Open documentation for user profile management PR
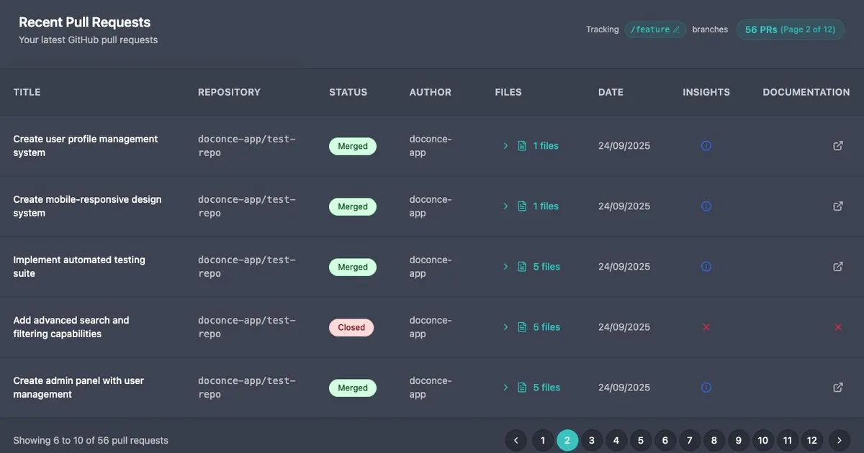Image resolution: width=864 pixels, height=453 pixels. click(838, 146)
